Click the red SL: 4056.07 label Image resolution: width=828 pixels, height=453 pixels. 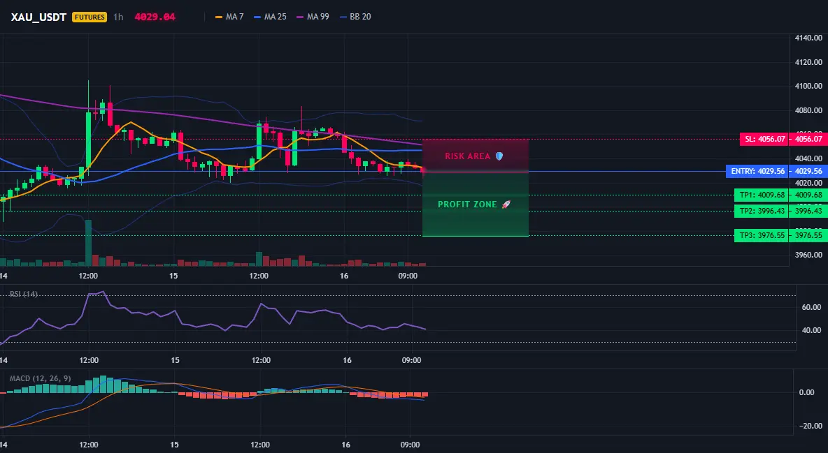764,139
